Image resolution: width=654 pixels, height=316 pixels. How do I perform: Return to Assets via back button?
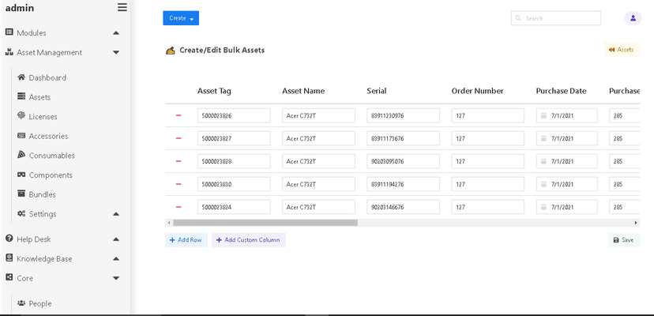[622, 50]
